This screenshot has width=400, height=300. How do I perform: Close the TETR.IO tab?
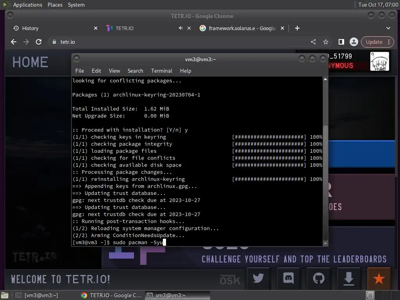click(x=189, y=28)
